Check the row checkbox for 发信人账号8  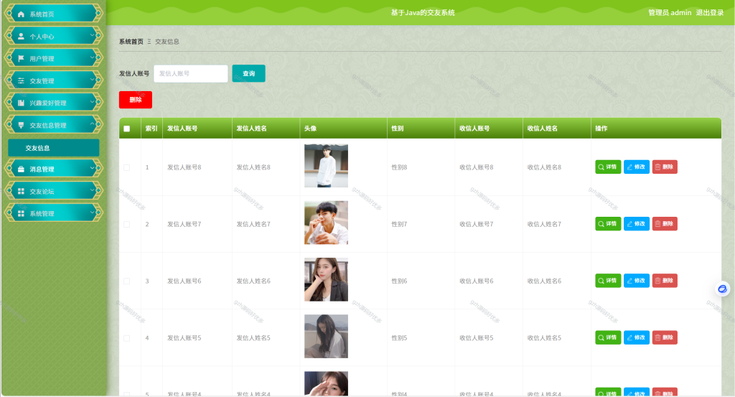click(x=126, y=167)
